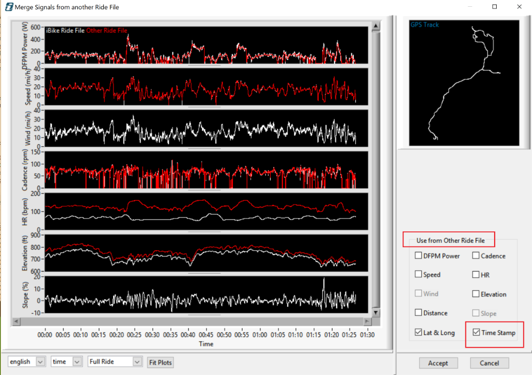Open the time axis dropdown
The height and width of the screenshot is (375, 532).
[77, 361]
